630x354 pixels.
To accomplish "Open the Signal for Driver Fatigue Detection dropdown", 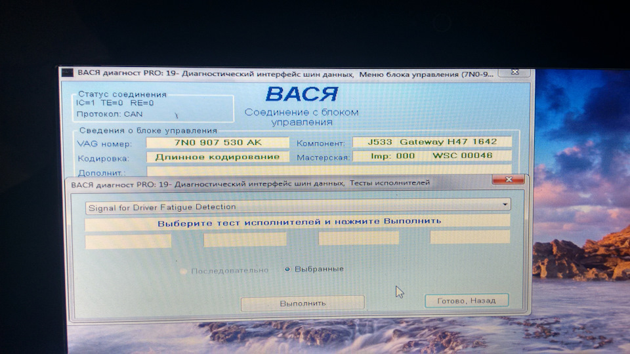I will click(298, 206).
